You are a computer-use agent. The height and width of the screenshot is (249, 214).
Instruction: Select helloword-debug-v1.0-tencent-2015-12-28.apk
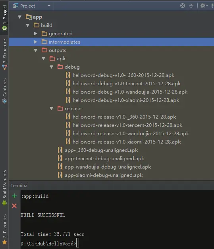pyautogui.click(x=127, y=84)
